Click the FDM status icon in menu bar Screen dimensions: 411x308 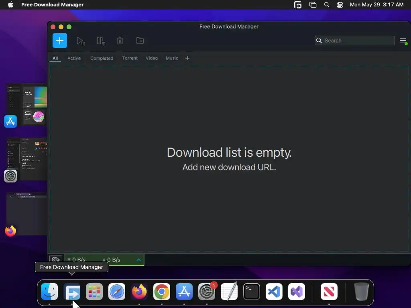pyautogui.click(x=298, y=5)
